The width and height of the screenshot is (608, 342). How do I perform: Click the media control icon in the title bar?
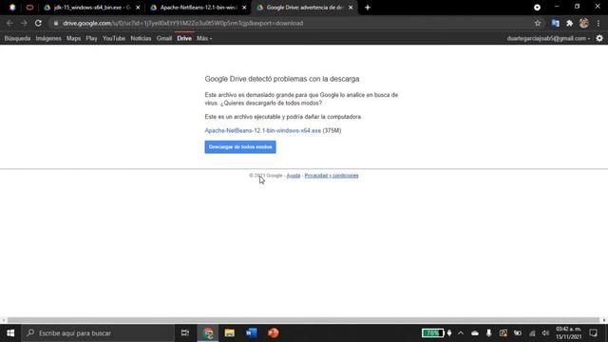tap(537, 8)
